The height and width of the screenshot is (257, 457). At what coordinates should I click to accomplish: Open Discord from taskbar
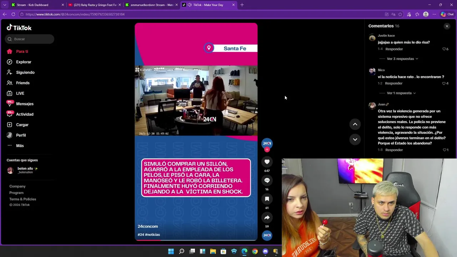point(265,251)
